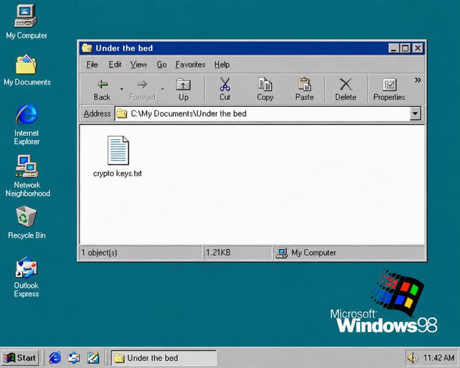The image size is (460, 368).
Task: Click the Back toolbar button
Action: click(x=102, y=90)
